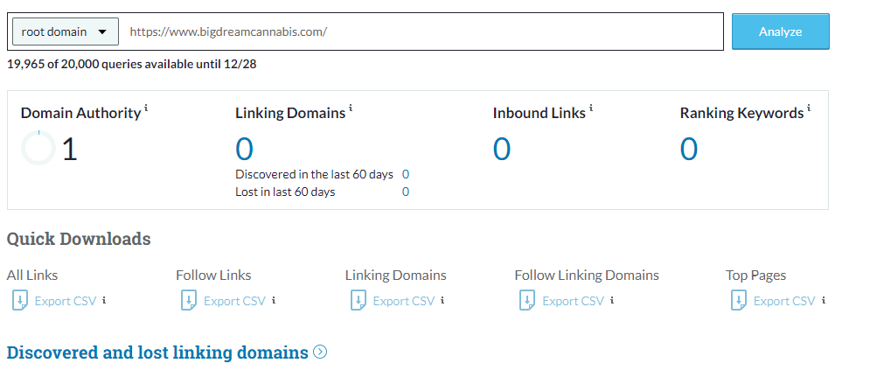The image size is (870, 384).
Task: Click Discovered in last 60 days count
Action: pyautogui.click(x=406, y=174)
